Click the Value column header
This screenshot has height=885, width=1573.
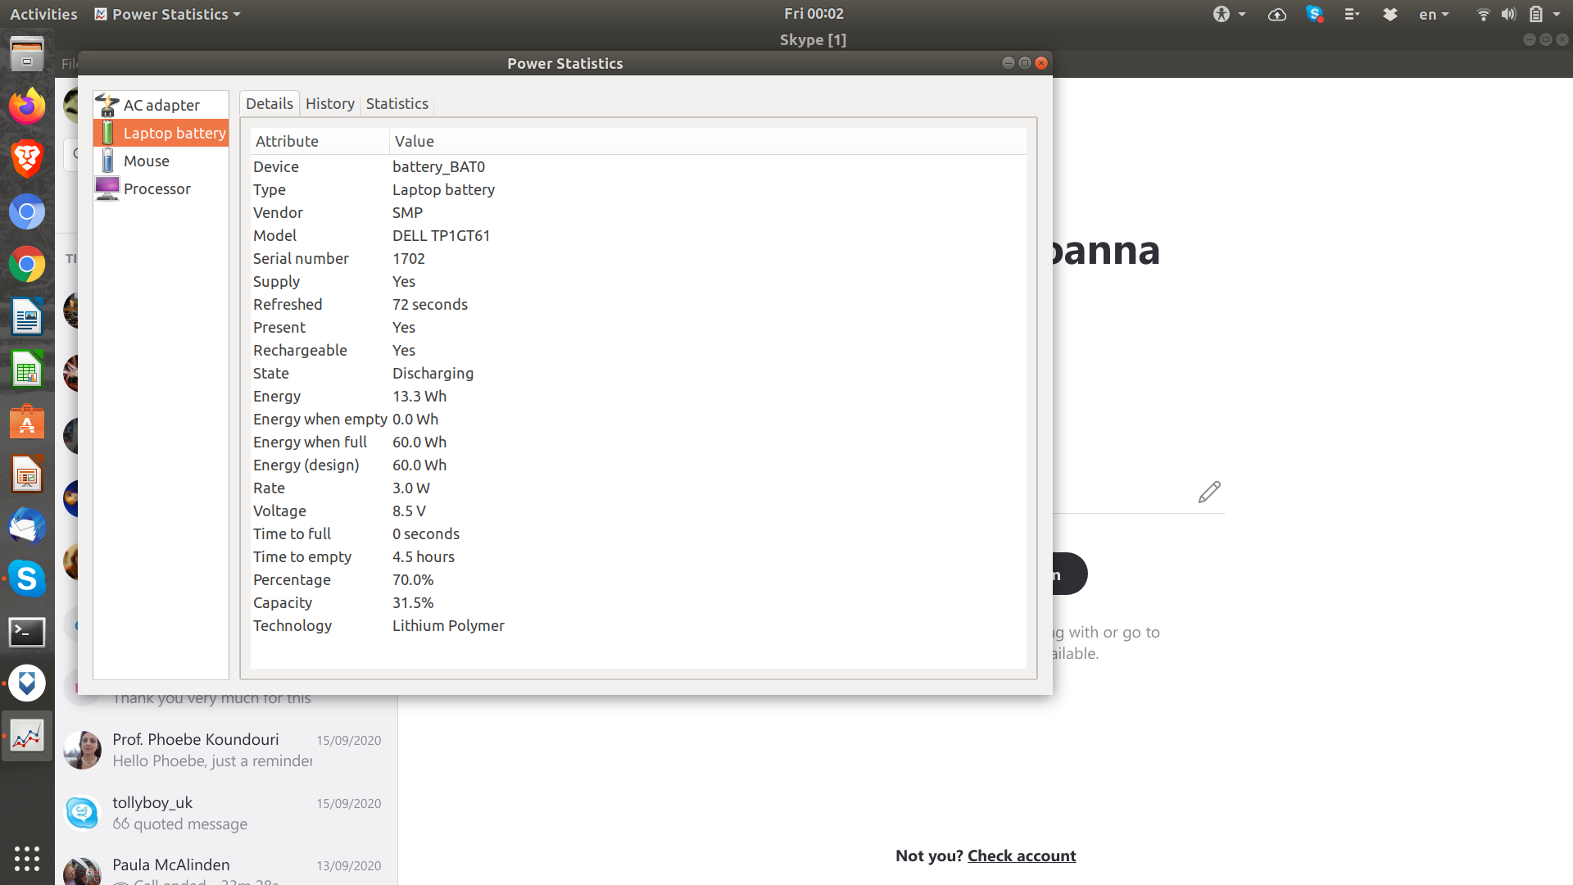(708, 141)
